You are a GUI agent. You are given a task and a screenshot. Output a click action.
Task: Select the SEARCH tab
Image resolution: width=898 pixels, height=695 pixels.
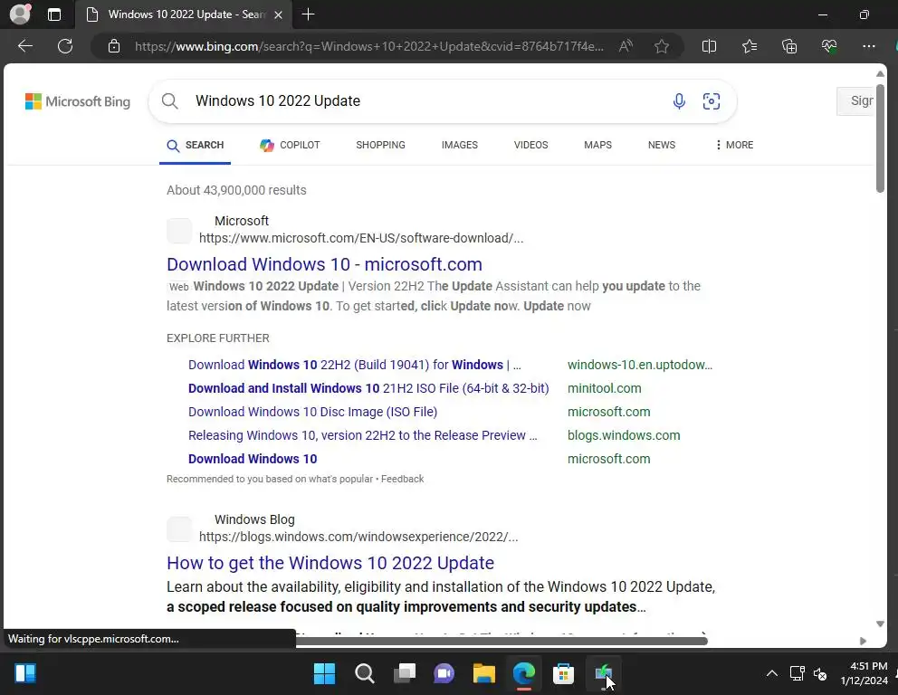[196, 146]
